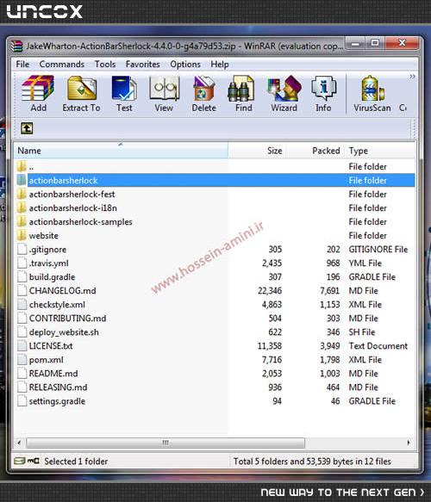Click the 22,346 size value
The width and height of the screenshot is (431, 502).
tap(270, 291)
